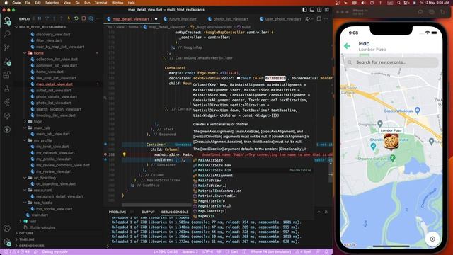The image size is (453, 255).
Task: Close the bottom panel with X
Action: tap(326, 212)
